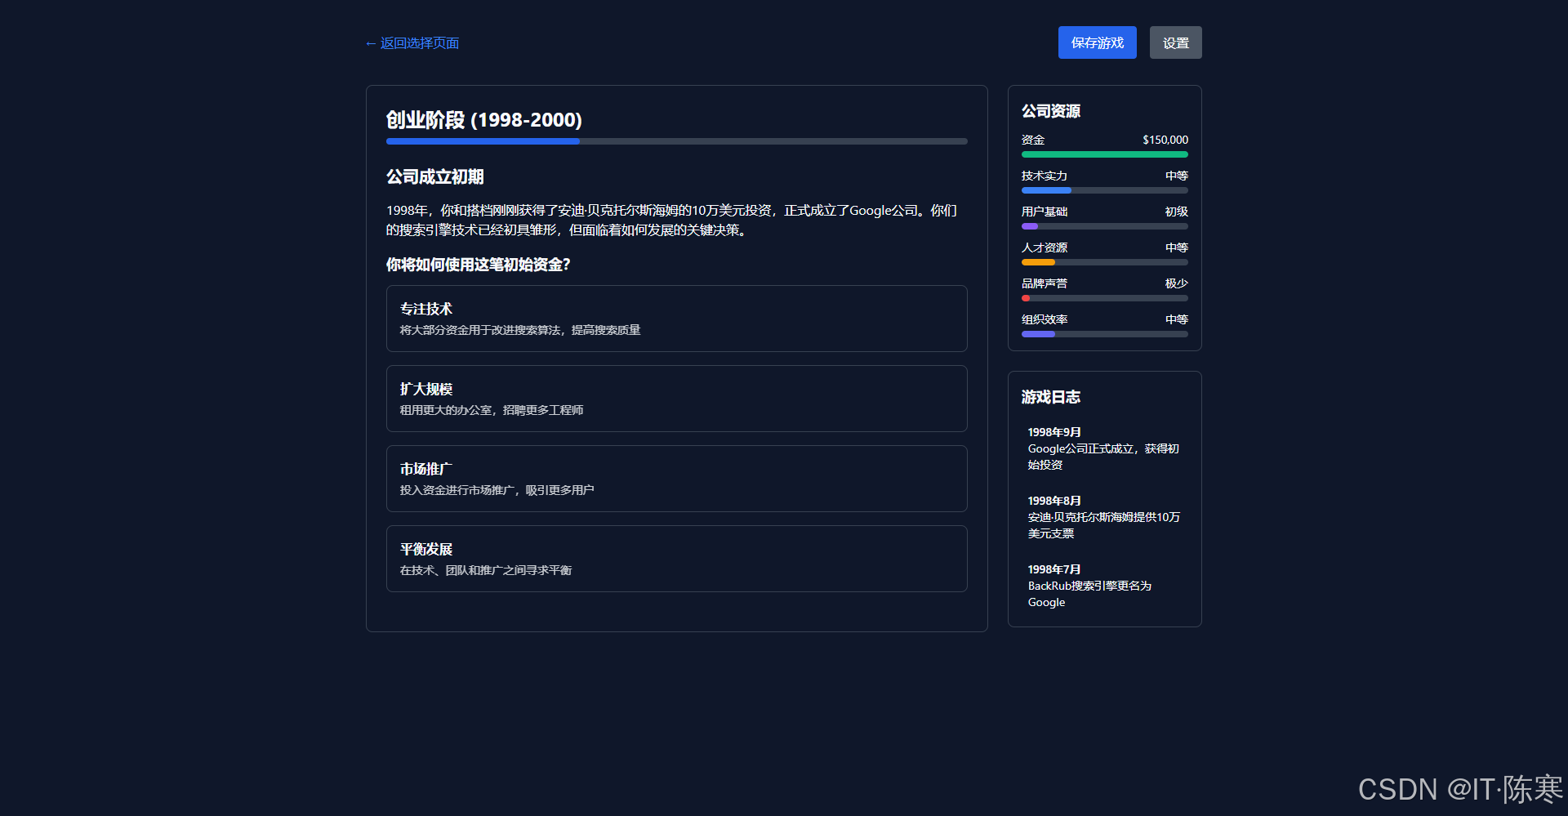Click the 公司成立初期 subheading
This screenshot has width=1568, height=816.
[435, 176]
